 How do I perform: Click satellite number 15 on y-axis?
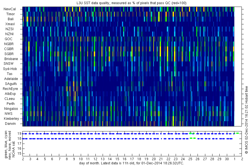click(19, 154)
